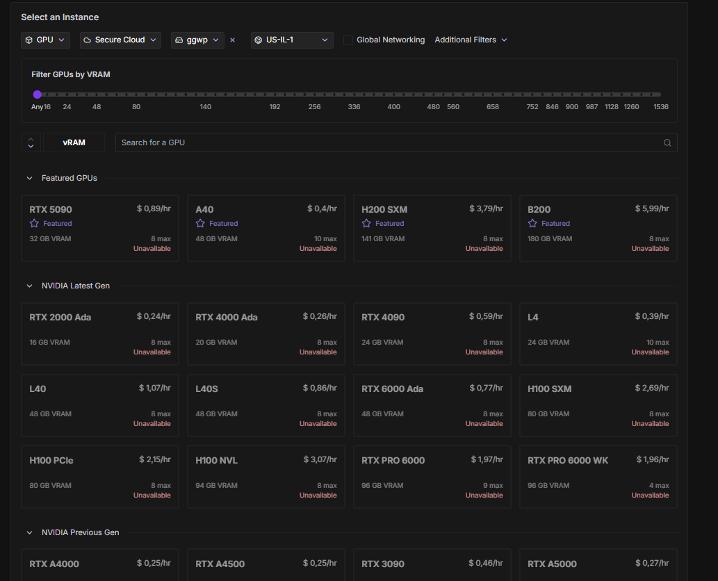The image size is (718, 581).
Task: Set the VRAM slider to 1536
Action: [x=660, y=95]
